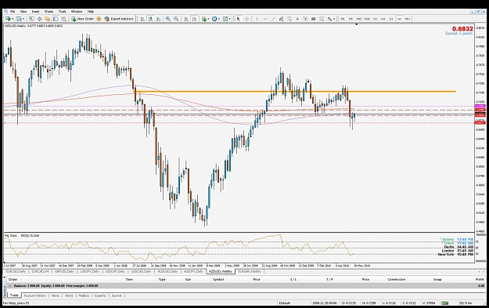Toggle the Chart Shift icon
The width and height of the screenshot is (489, 308).
coord(194,19)
